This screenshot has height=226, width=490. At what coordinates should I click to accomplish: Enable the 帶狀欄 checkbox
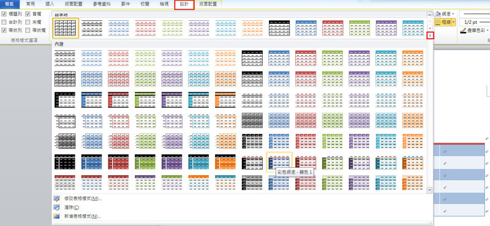(28, 31)
